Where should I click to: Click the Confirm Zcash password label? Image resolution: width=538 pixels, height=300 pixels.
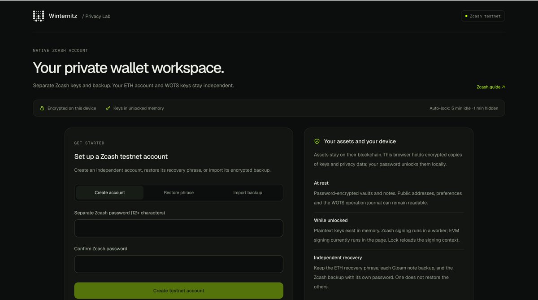click(101, 249)
